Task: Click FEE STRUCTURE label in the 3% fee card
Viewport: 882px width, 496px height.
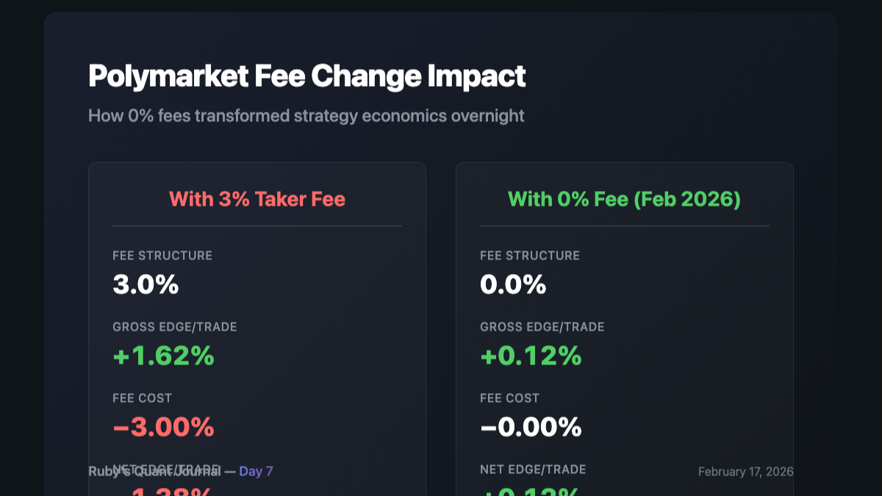Action: click(162, 256)
